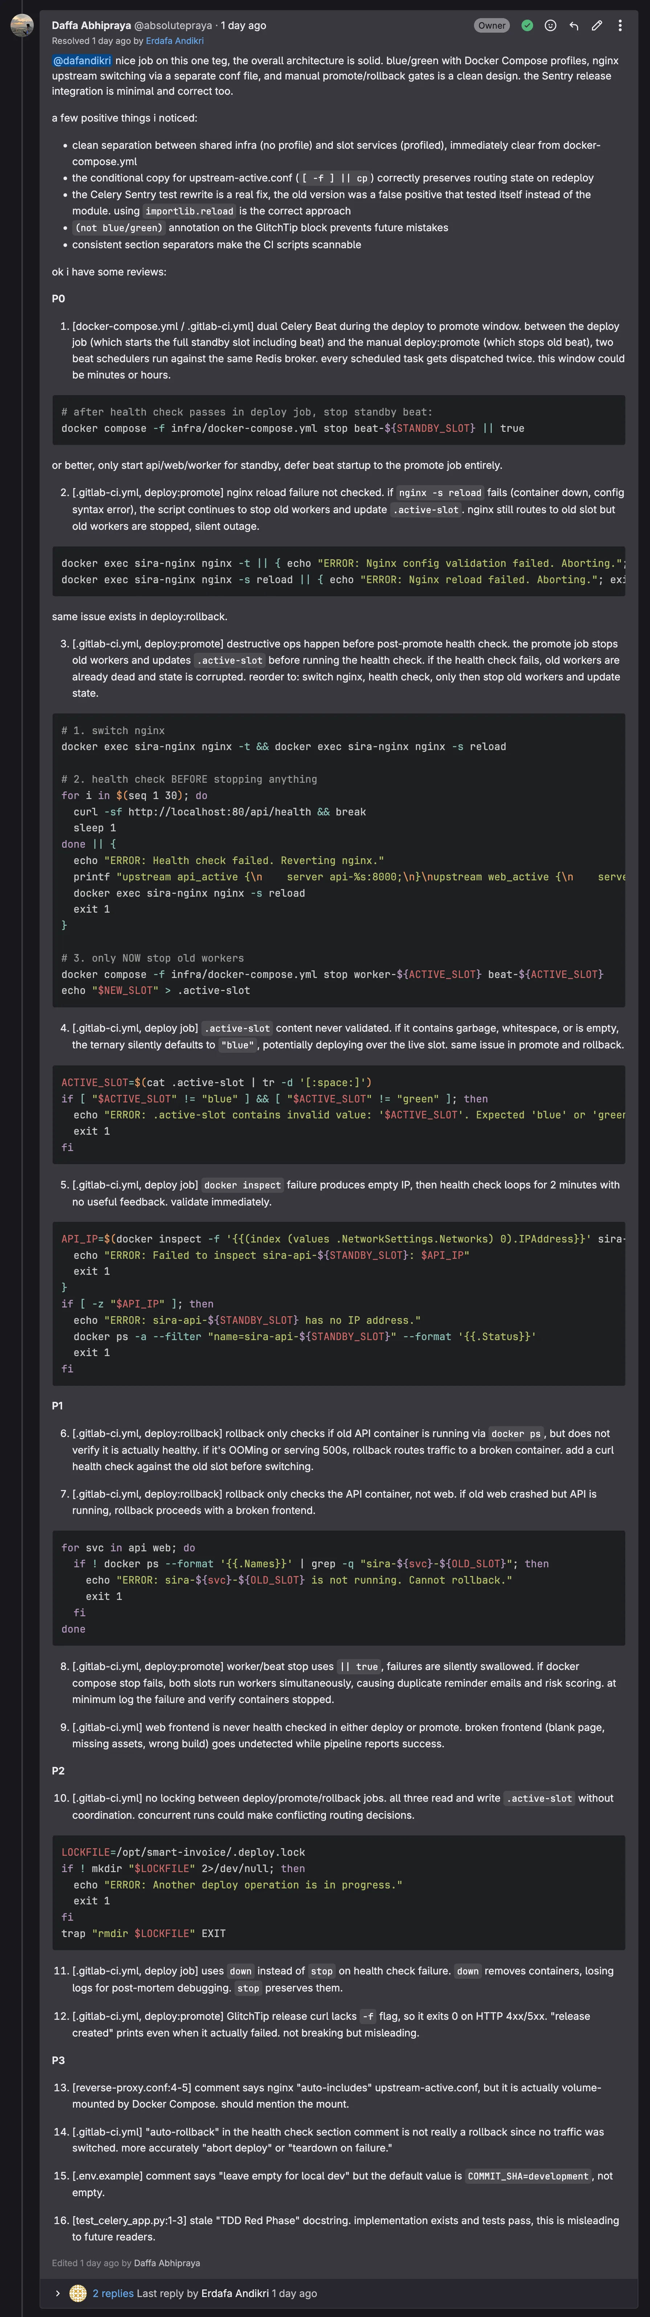This screenshot has height=2317, width=650.
Task: Click the green resolved thread checkmark icon
Action: point(528,25)
